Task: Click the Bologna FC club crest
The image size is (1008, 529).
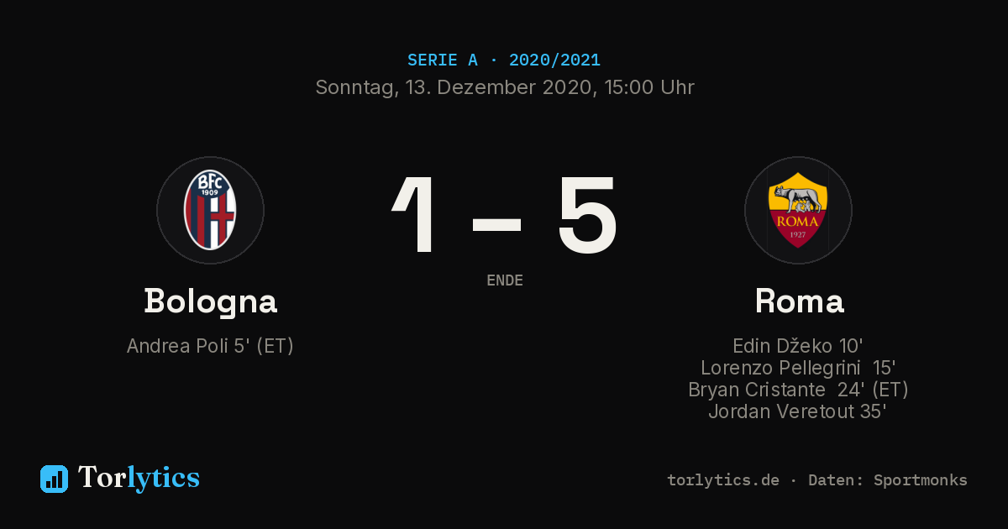Action: point(210,210)
